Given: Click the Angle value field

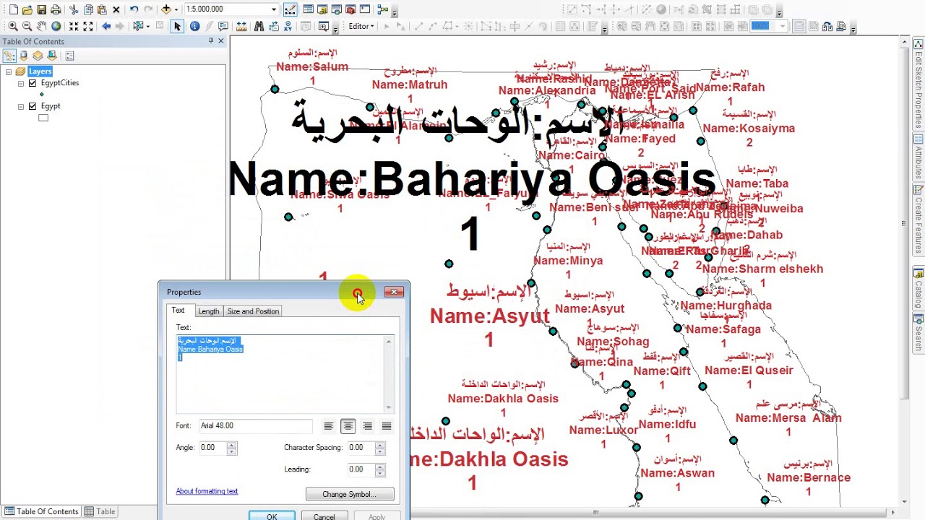Looking at the screenshot, I should click(x=212, y=448).
